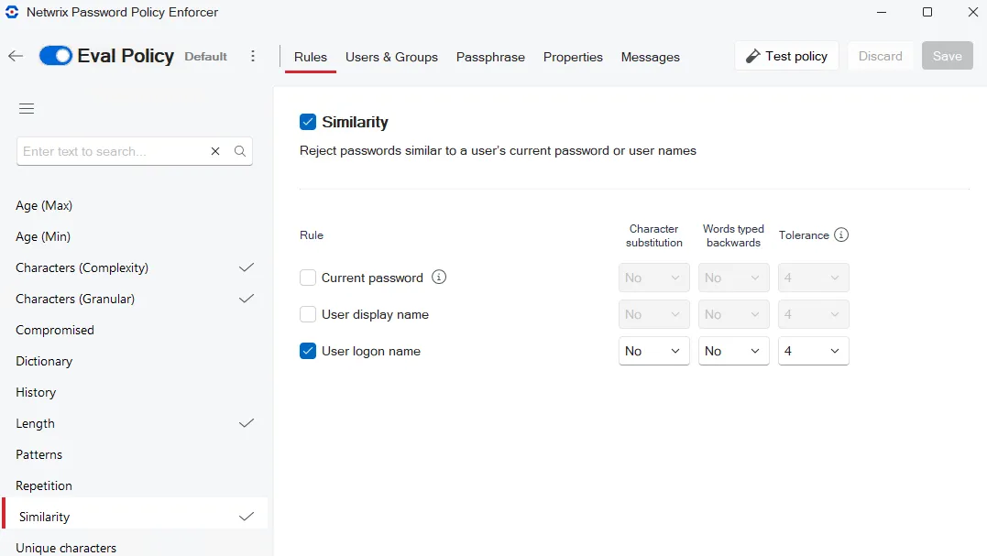Select the Age (Max) rule
987x556 pixels.
135,206
